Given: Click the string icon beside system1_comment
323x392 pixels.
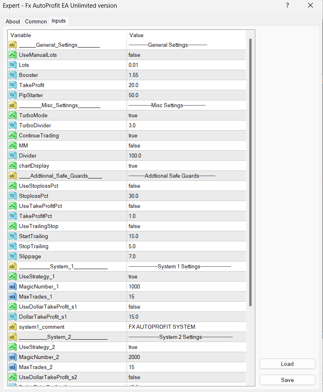Looking at the screenshot, I should pos(13,327).
